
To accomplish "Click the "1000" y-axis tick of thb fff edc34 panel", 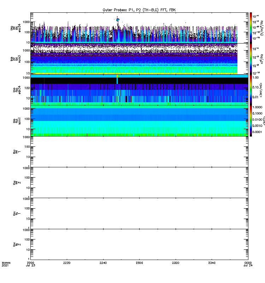I will point(26,22).
